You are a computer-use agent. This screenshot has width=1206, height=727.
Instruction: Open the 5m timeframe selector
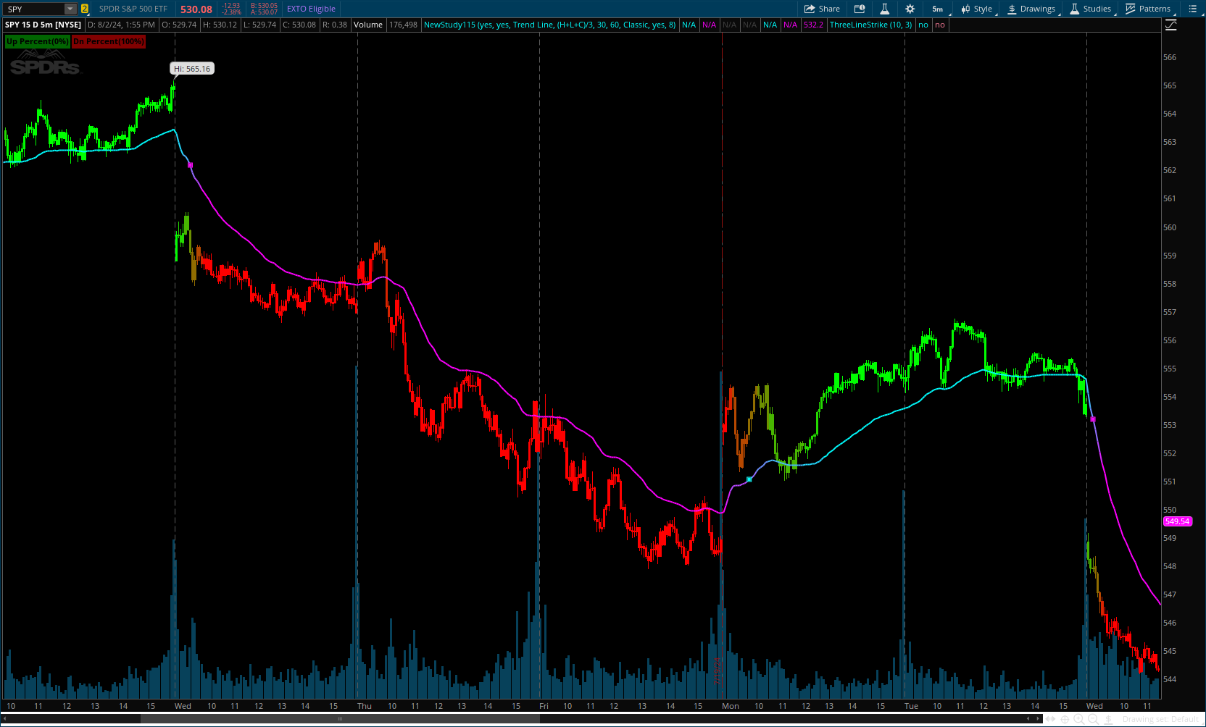tap(938, 9)
